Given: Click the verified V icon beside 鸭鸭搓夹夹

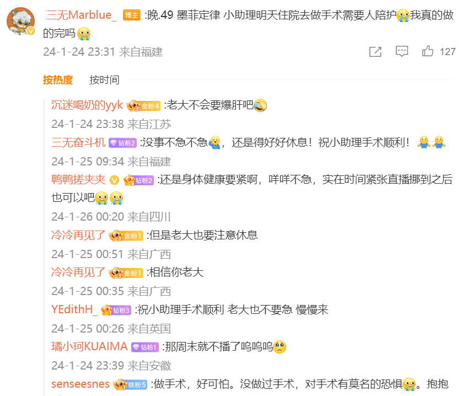Looking at the screenshot, I should click(x=114, y=180).
